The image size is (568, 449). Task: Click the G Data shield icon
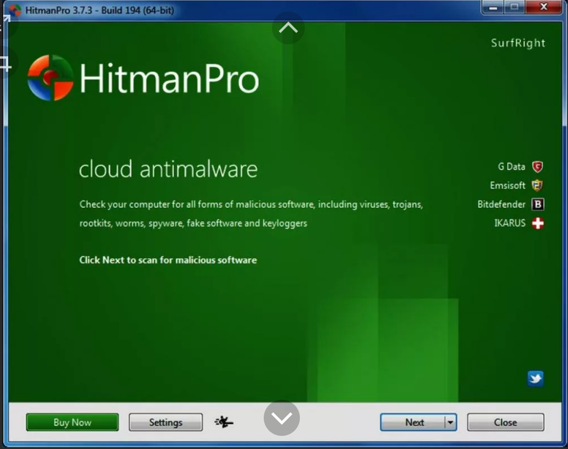537,167
